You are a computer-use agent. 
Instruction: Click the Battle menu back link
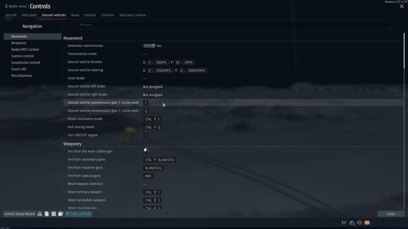point(18,6)
